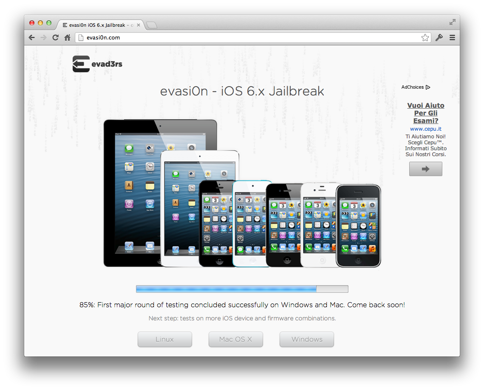The height and width of the screenshot is (390, 484).
Task: Visit the www.cepu.it link
Action: (x=425, y=129)
